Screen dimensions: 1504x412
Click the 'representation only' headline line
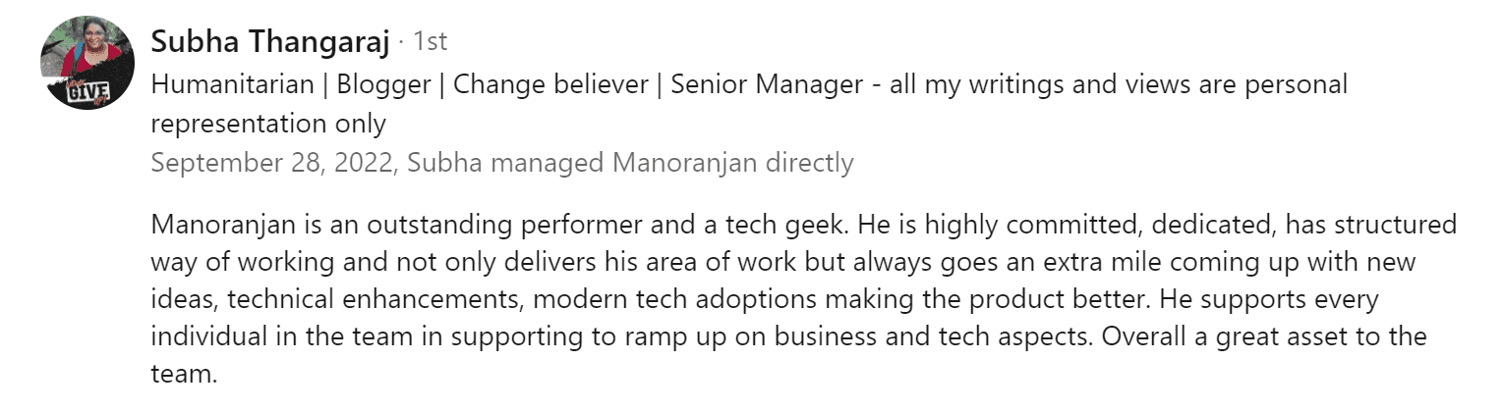tap(268, 124)
